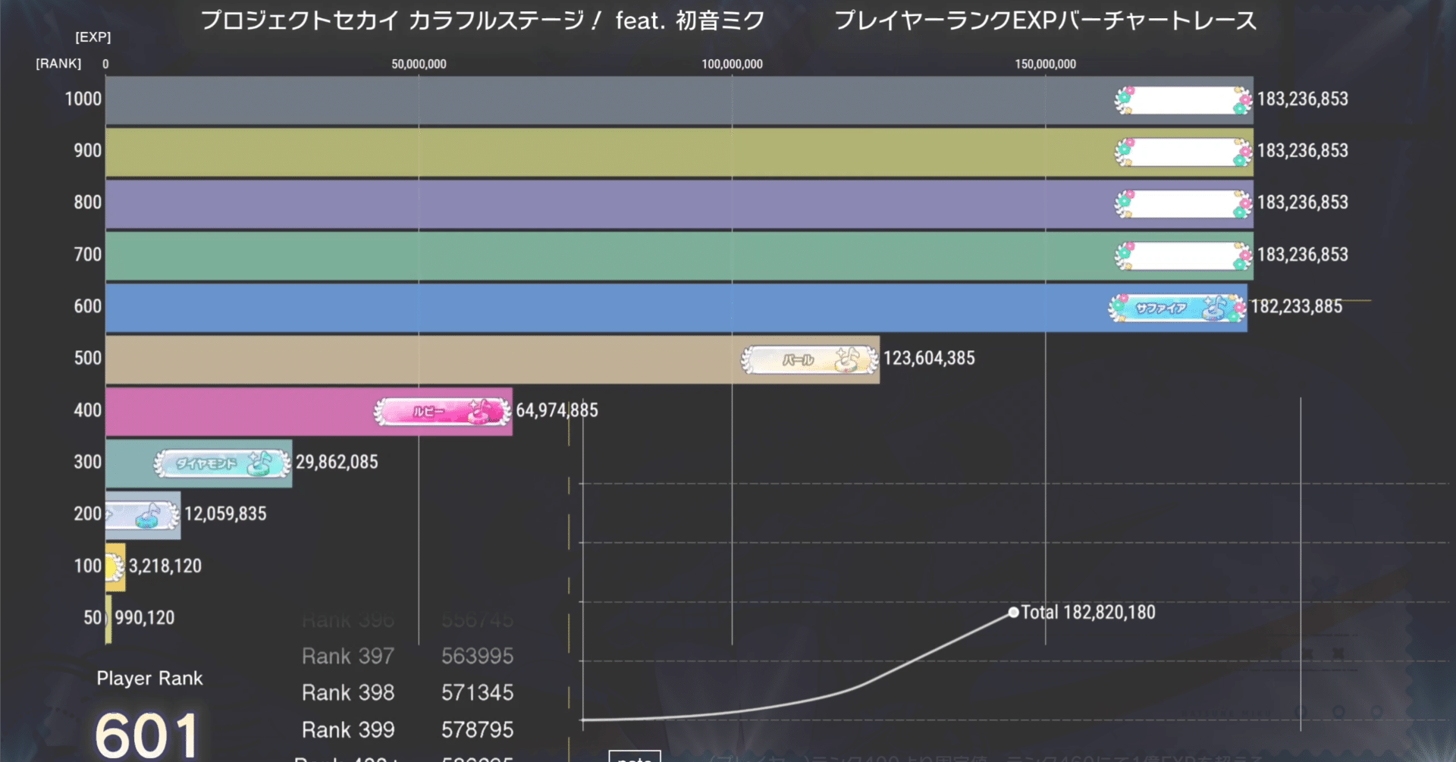Select the ルビー badge on the rank 400 bar

pyautogui.click(x=442, y=412)
